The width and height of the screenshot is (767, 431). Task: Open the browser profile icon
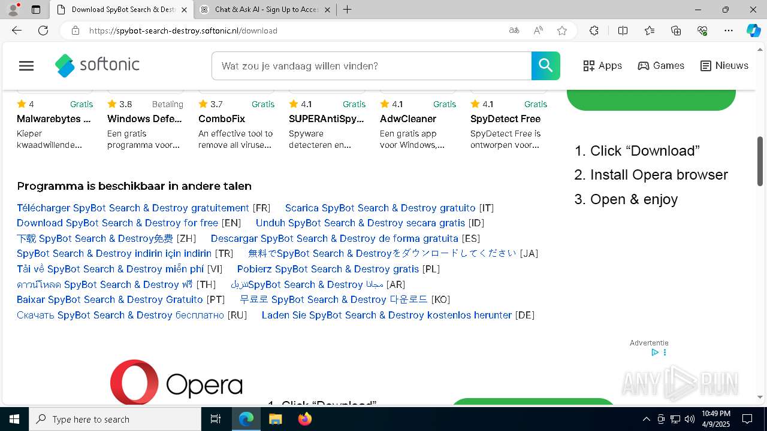[13, 10]
